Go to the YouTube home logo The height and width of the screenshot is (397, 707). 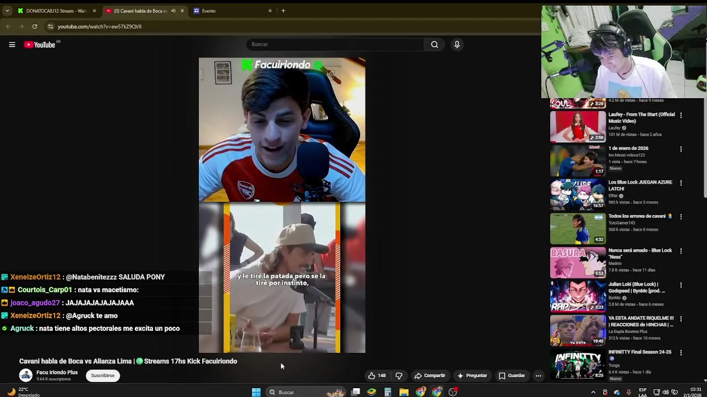point(40,45)
